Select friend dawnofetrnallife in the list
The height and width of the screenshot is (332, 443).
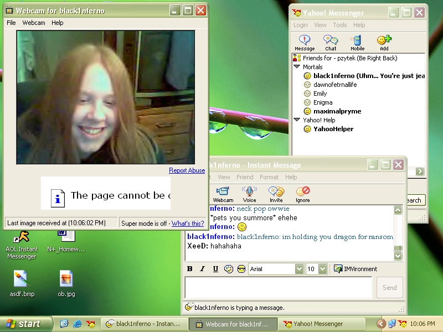(x=330, y=85)
